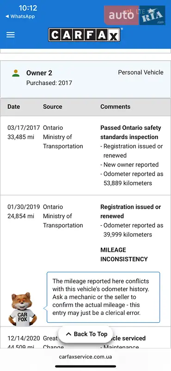This screenshot has height=371, width=171.
Task: Tap Passed Ontario safety standards inspection
Action: tap(131, 133)
